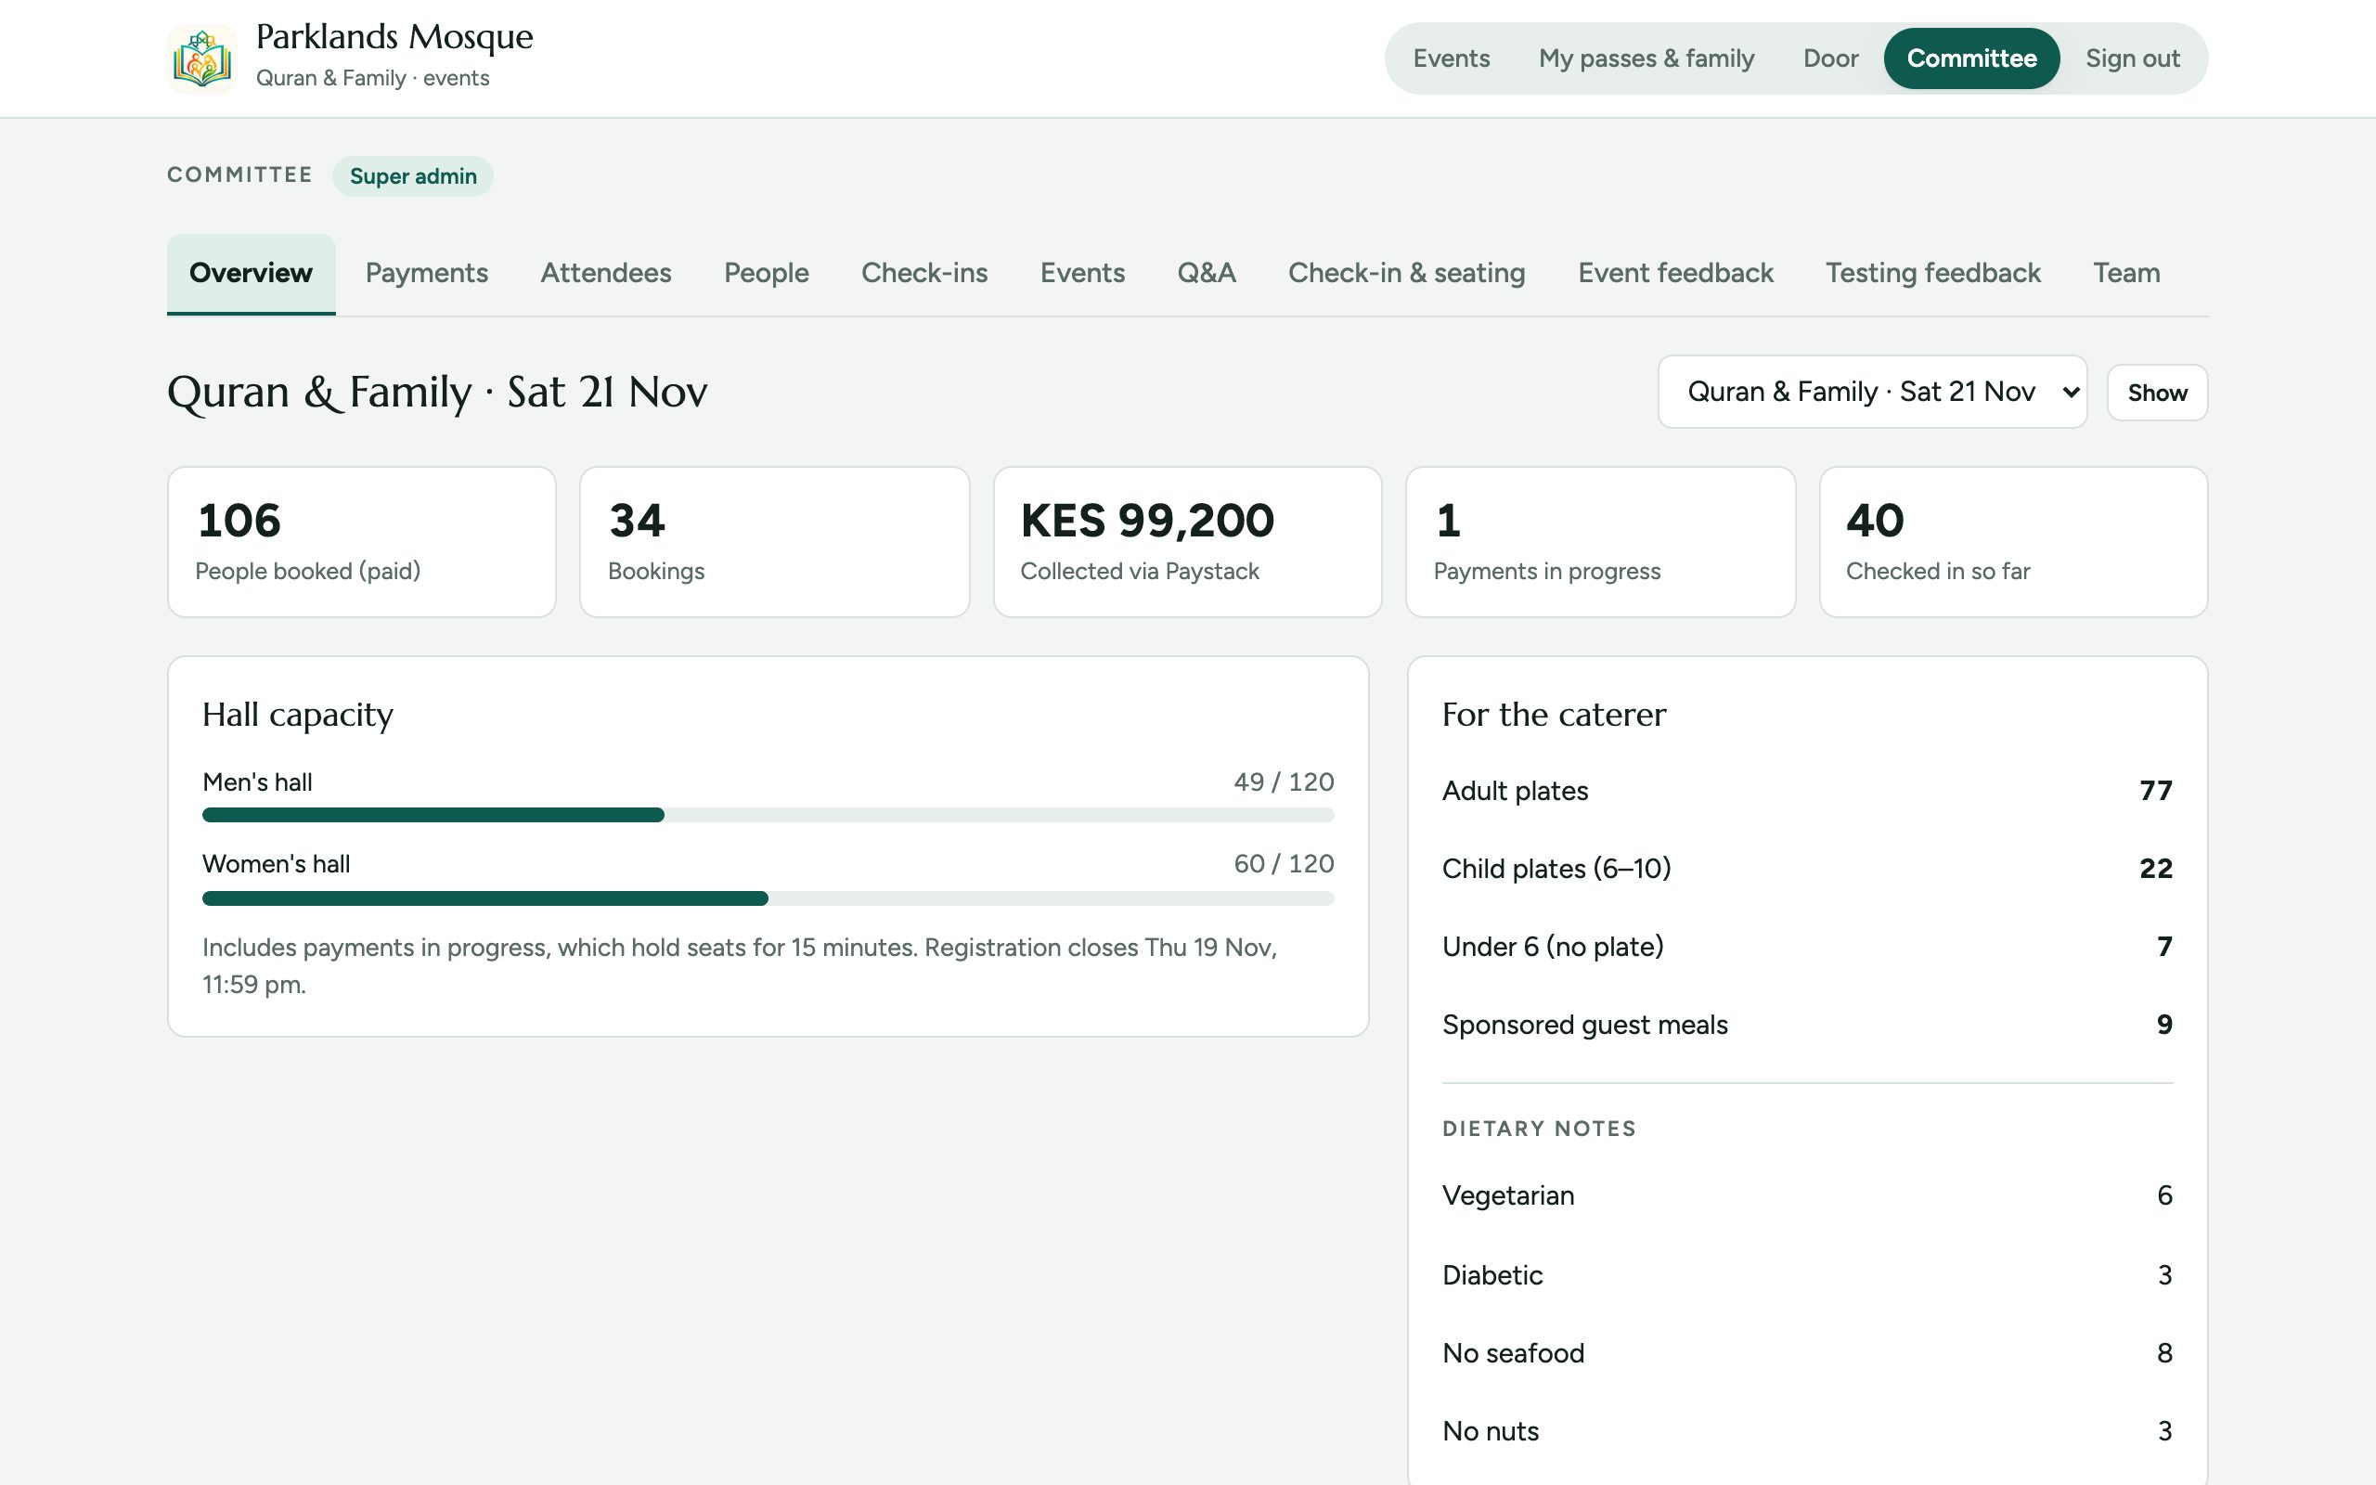Viewport: 2376px width, 1485px height.
Task: Open My passes & family page
Action: 1646,58
